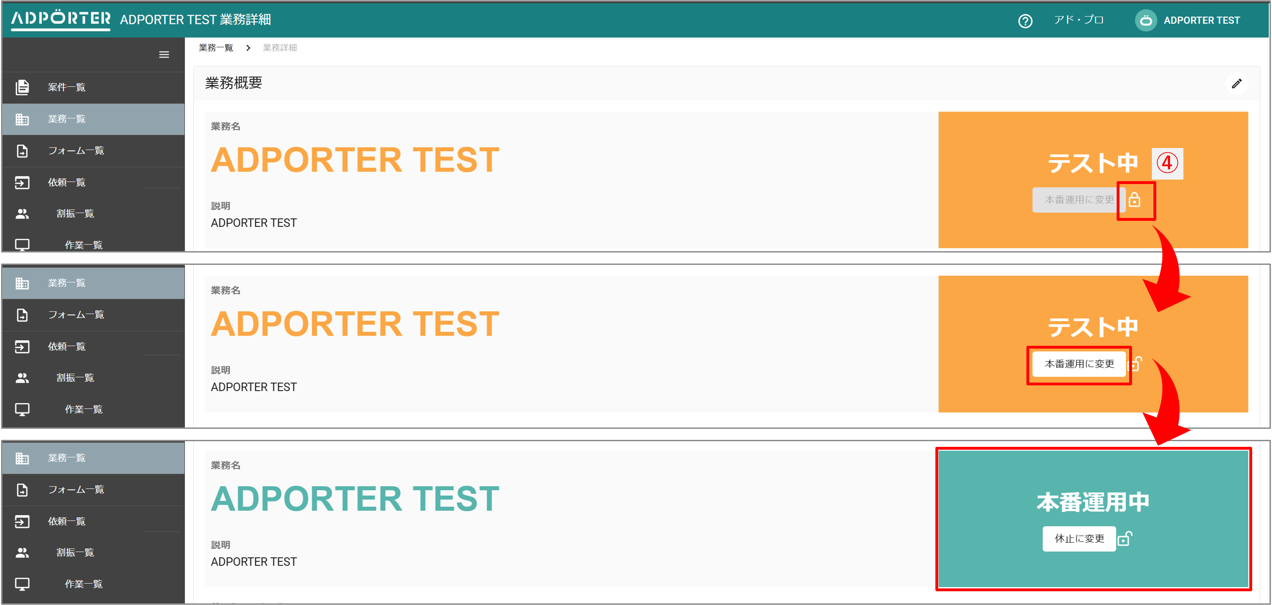Toggle the open lock icon on orange panel
1272x605 pixels.
[1136, 364]
